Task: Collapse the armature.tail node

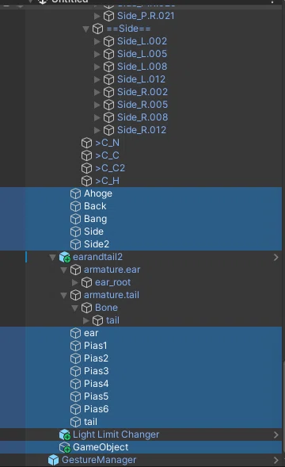Action: 63,295
